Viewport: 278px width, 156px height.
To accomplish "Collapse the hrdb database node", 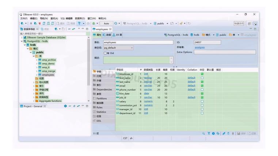I will tap(25, 45).
